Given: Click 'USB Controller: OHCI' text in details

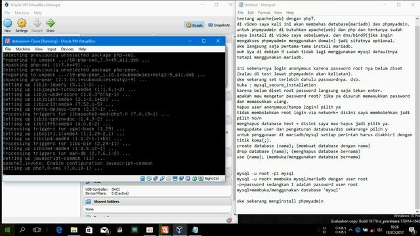Looking at the screenshot, I should click(102, 189).
